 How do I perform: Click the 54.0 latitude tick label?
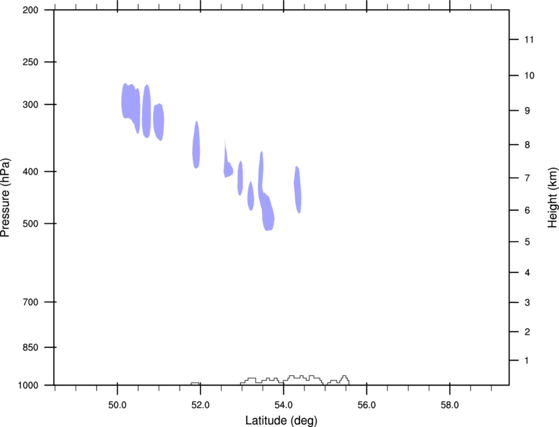pos(283,405)
